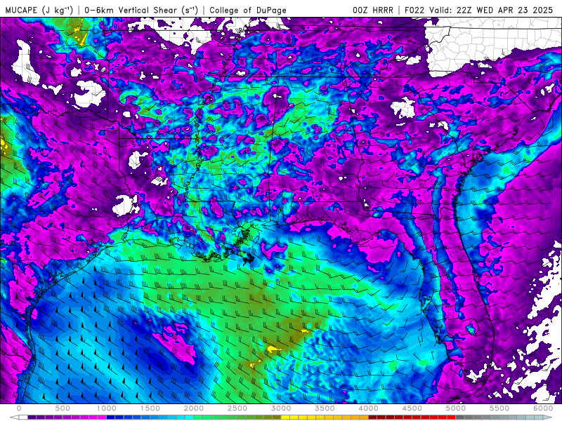
Task: Click the MUCAPE (J kg⁻¹) title text
Action: 39,10
